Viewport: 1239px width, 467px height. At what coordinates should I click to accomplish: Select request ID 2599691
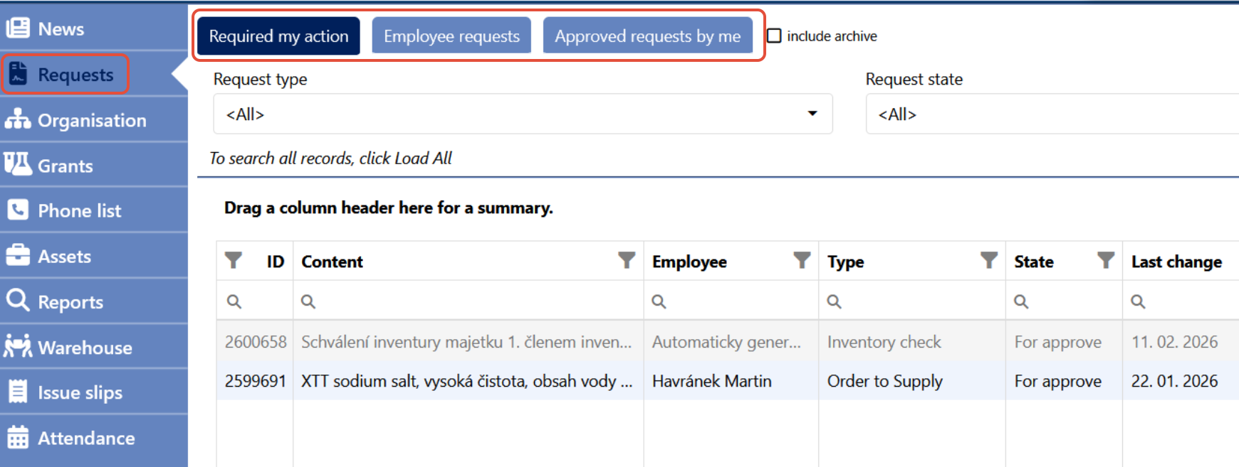click(x=256, y=381)
